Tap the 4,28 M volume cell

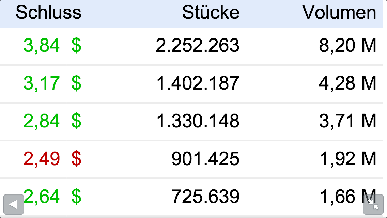pyautogui.click(x=347, y=83)
